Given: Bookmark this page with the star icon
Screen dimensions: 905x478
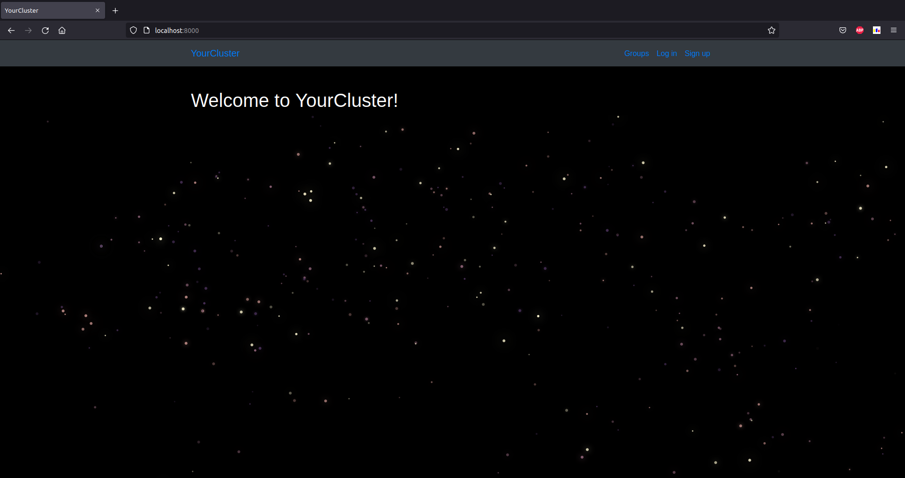Looking at the screenshot, I should coord(771,30).
